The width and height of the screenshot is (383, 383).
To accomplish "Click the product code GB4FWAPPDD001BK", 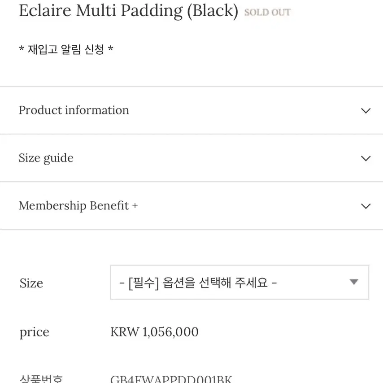I will coord(171,379).
